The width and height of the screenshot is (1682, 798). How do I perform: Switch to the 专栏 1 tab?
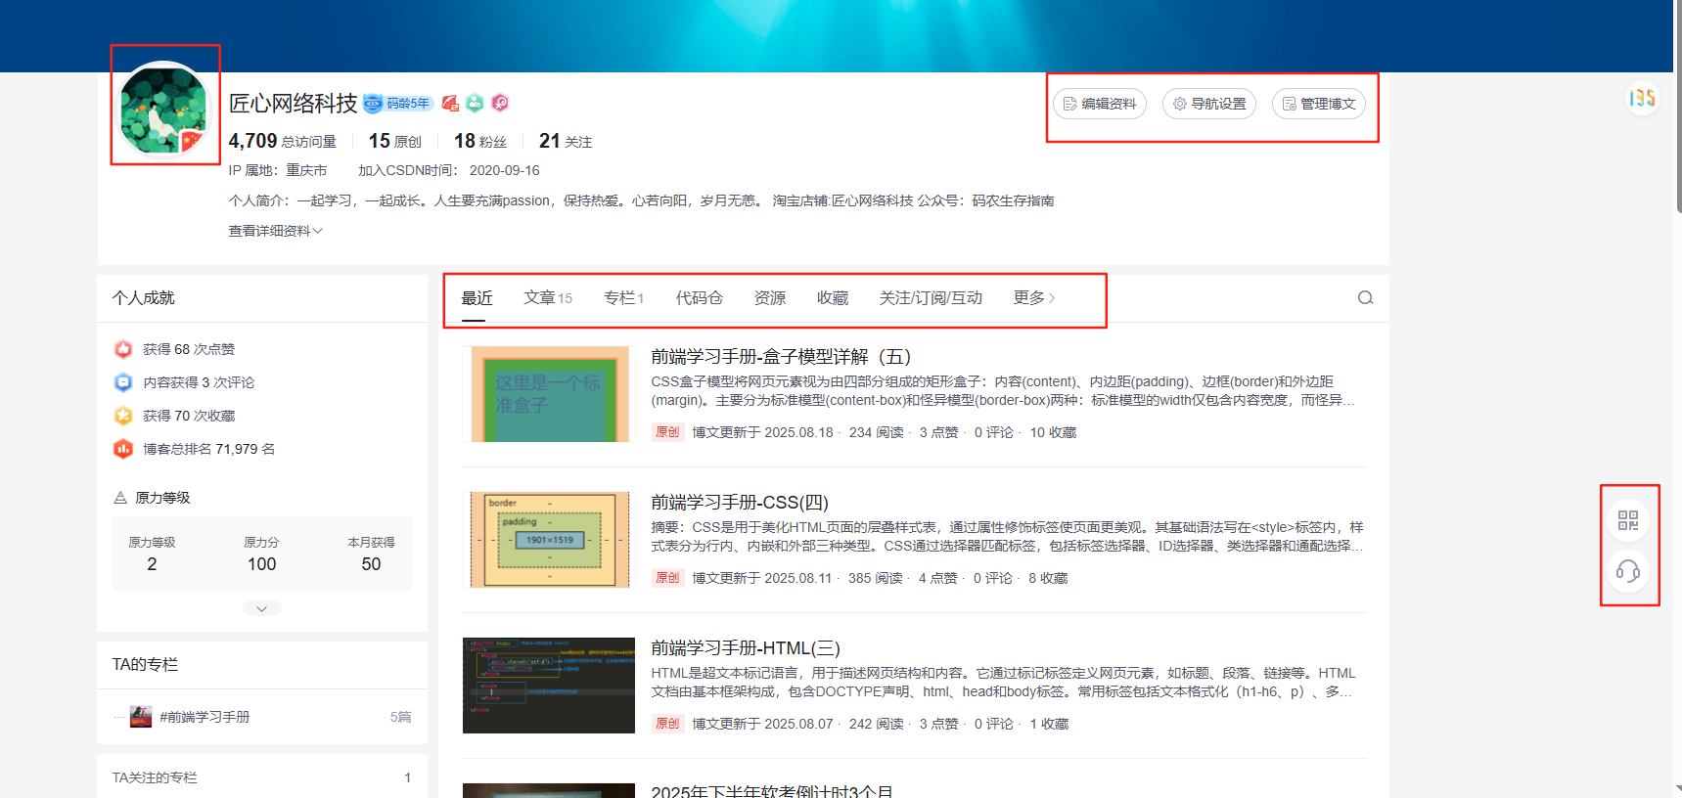(x=623, y=298)
